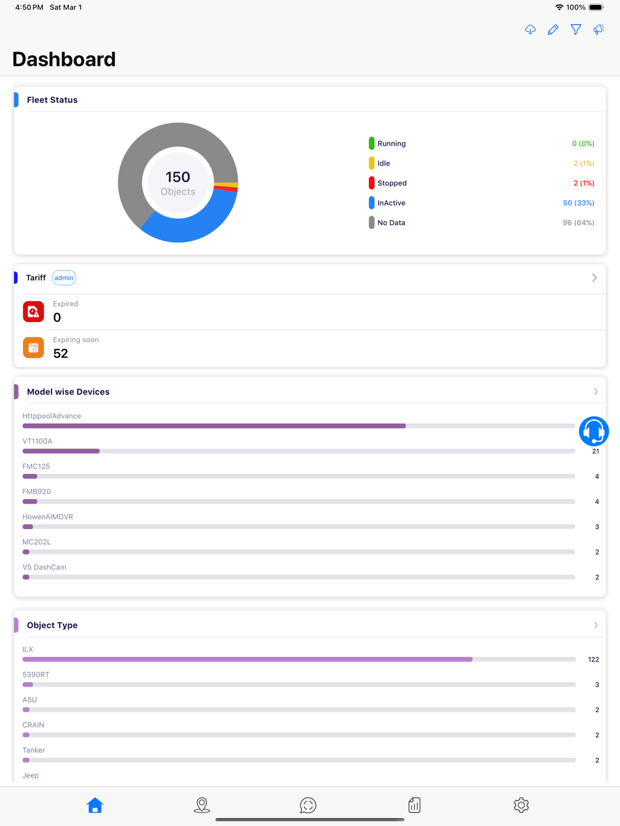Tap the orange Expiring soon calendar icon
This screenshot has width=620, height=826.
33,348
